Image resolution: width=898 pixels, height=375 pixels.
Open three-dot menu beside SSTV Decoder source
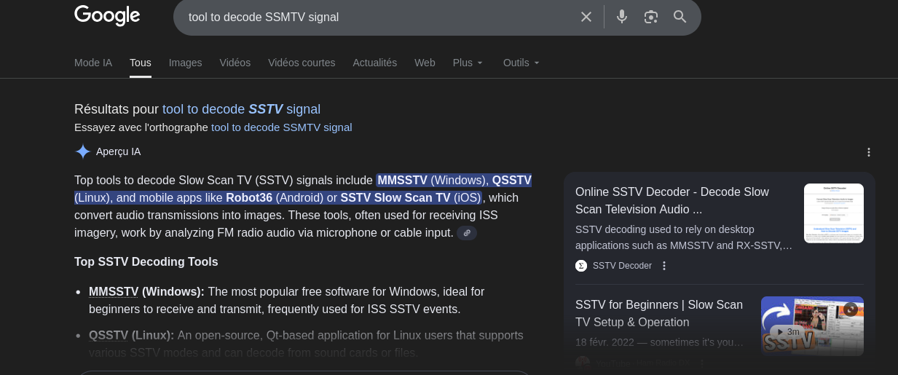(663, 266)
